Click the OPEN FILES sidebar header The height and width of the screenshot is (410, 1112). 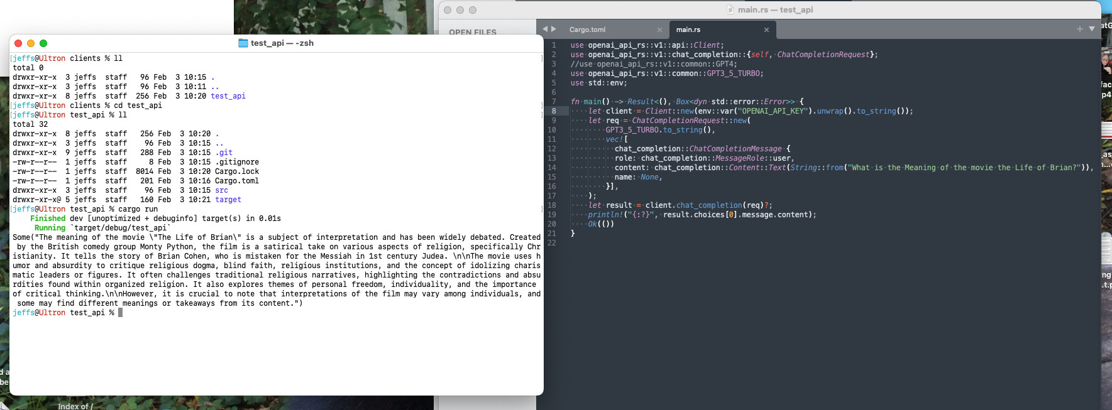pos(473,32)
